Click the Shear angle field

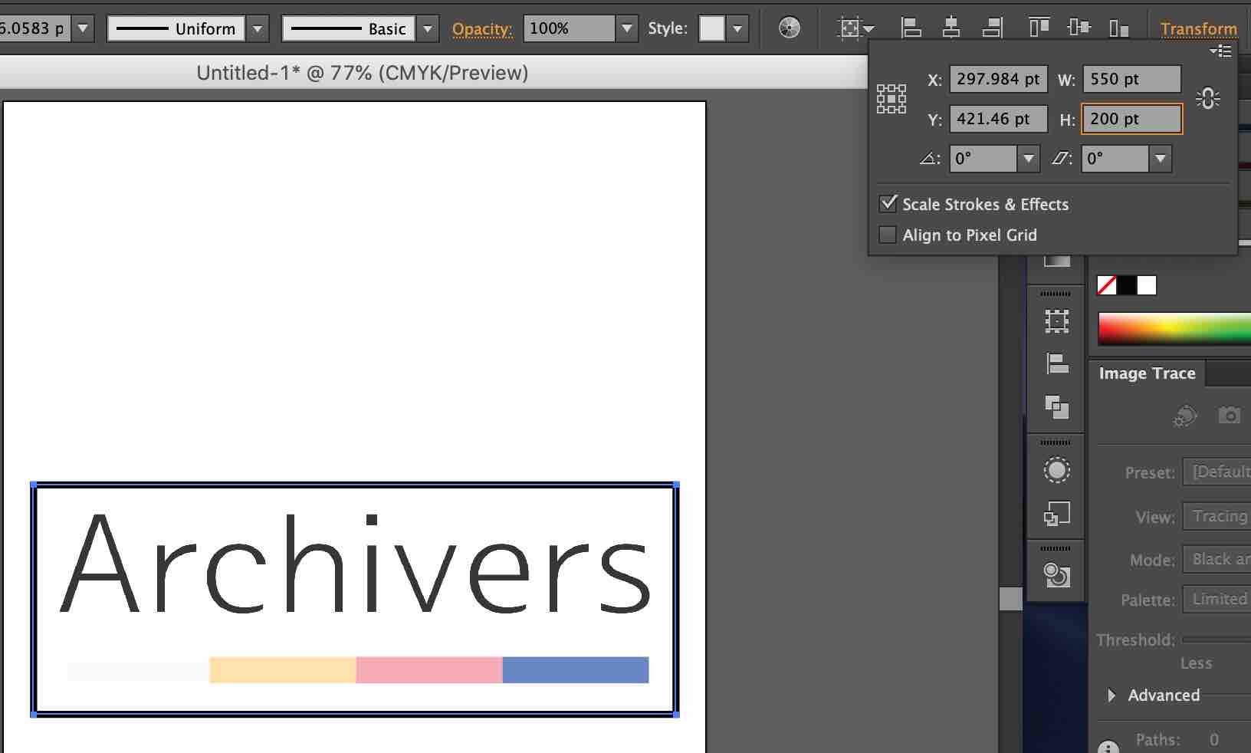(1115, 159)
